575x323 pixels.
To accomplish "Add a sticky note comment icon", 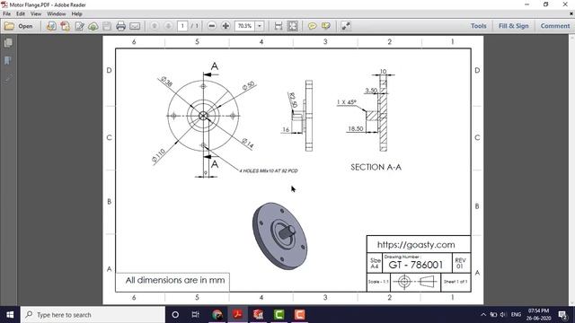I will point(312,26).
